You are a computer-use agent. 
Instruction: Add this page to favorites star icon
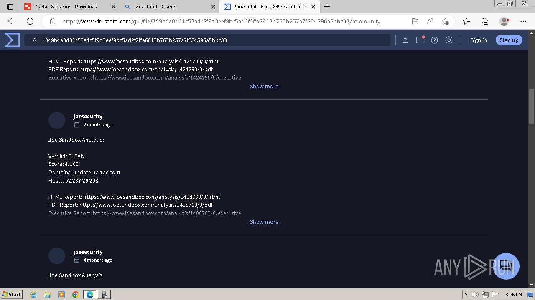(445, 21)
